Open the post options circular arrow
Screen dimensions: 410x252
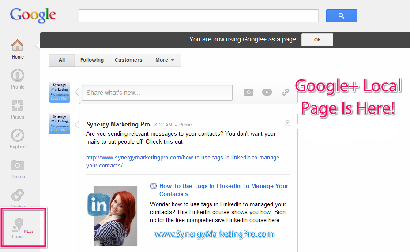[x=287, y=123]
